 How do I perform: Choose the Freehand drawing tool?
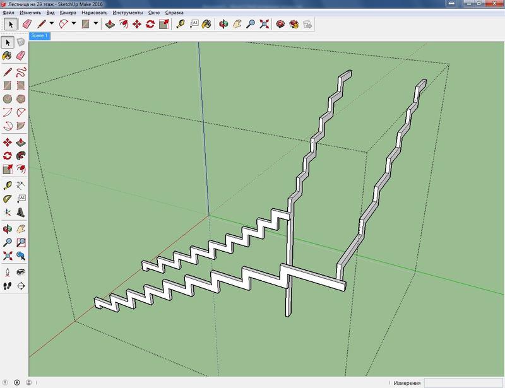21,71
